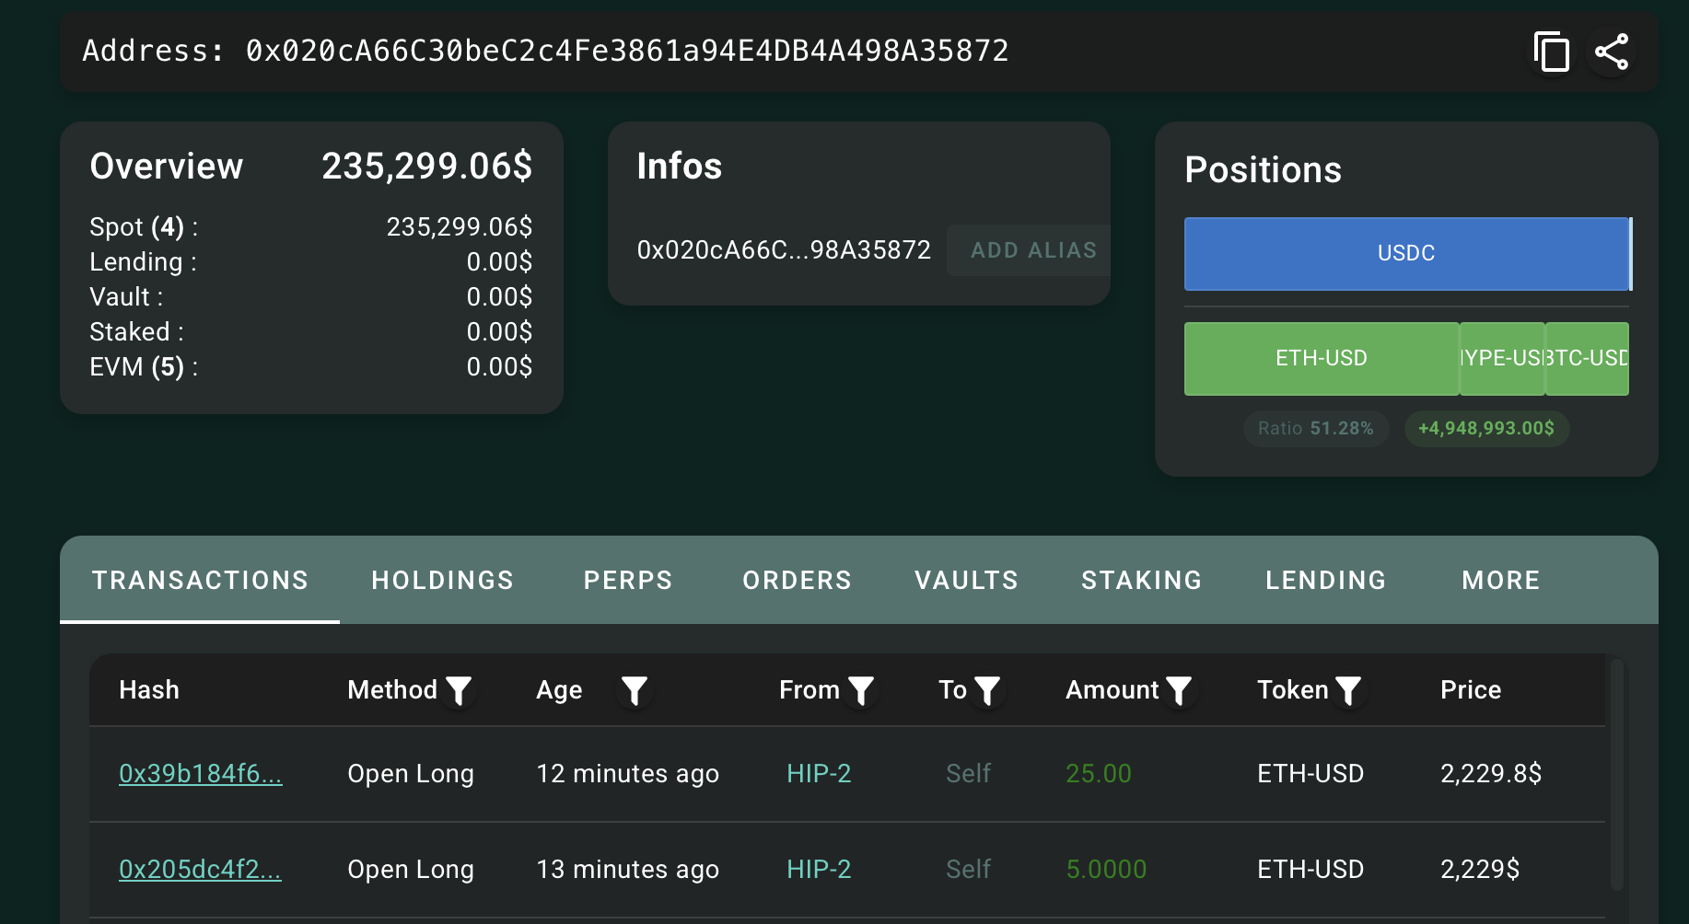Click the amount 5.0000 cell
Screen dimensions: 1689x924
coord(1106,870)
